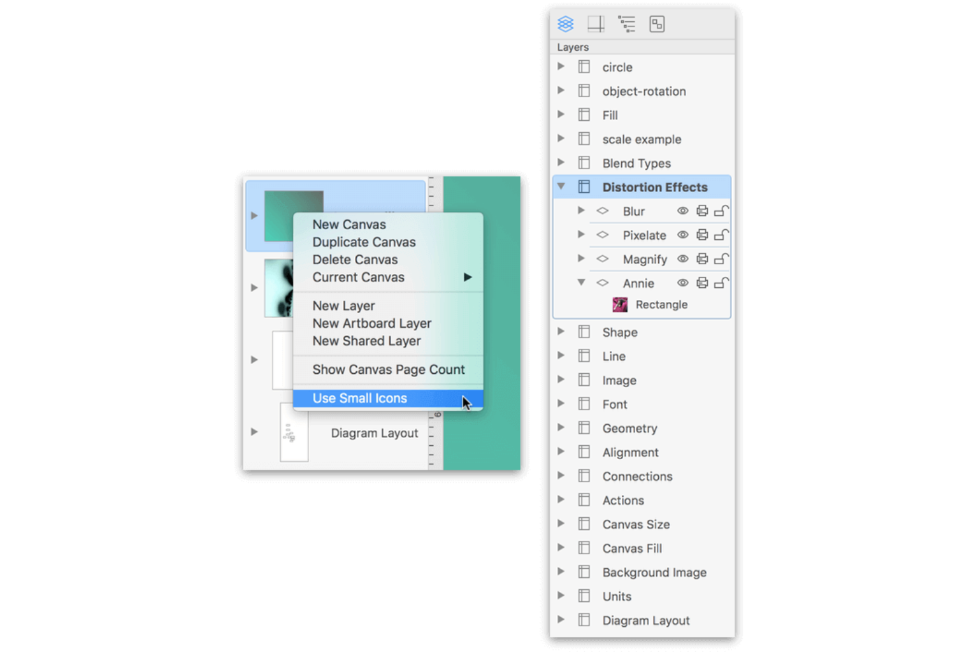Image resolution: width=978 pixels, height=652 pixels.
Task: Expand the first canvas thumbnail row
Action: point(254,215)
